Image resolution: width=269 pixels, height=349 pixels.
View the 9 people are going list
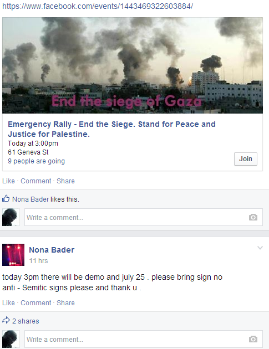[x=36, y=161]
